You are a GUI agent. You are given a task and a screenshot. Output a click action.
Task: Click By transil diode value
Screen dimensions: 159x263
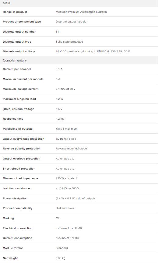[66, 139]
